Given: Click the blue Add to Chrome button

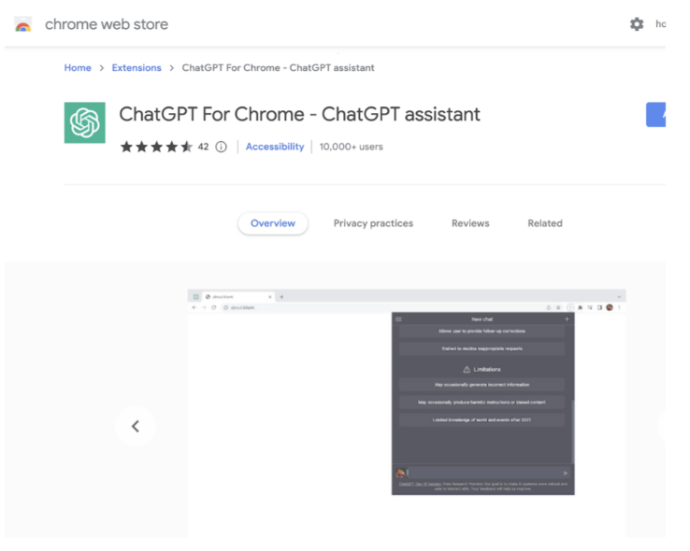Looking at the screenshot, I should 655,115.
